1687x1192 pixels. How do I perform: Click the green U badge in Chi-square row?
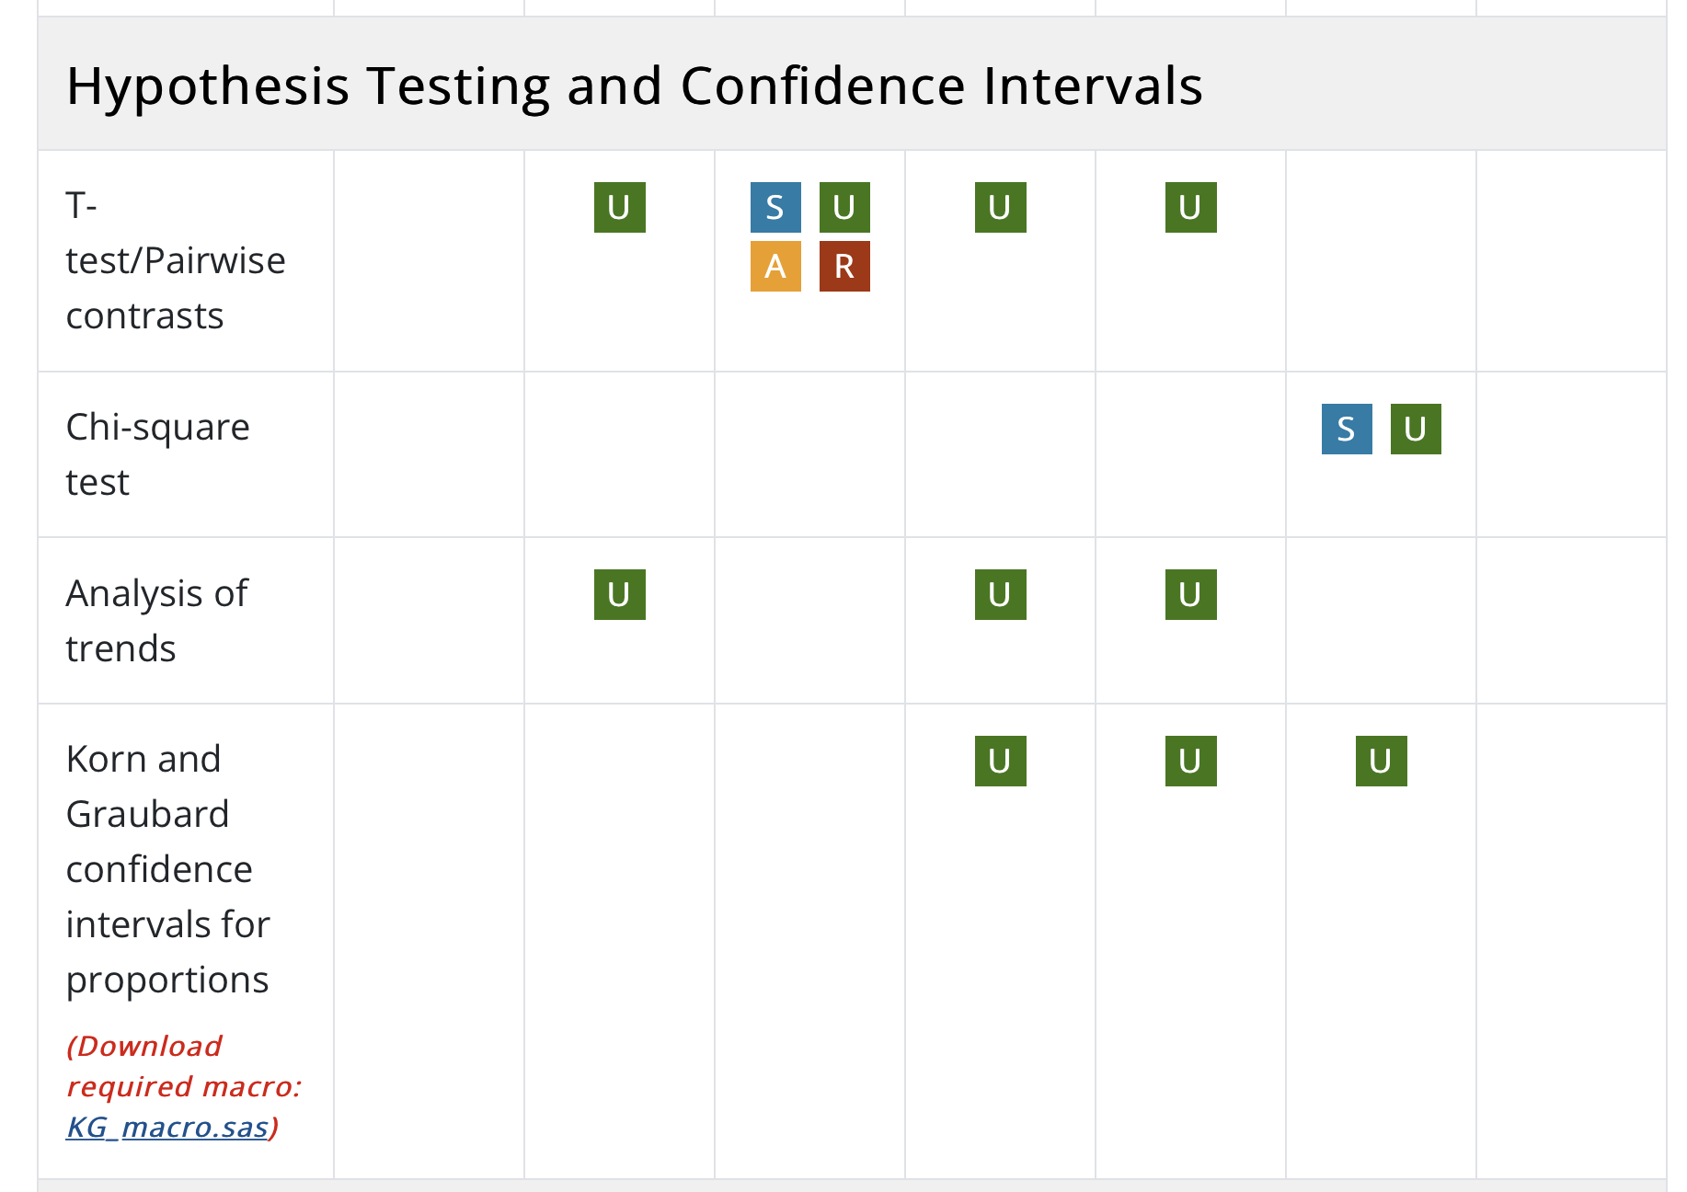click(x=1416, y=430)
